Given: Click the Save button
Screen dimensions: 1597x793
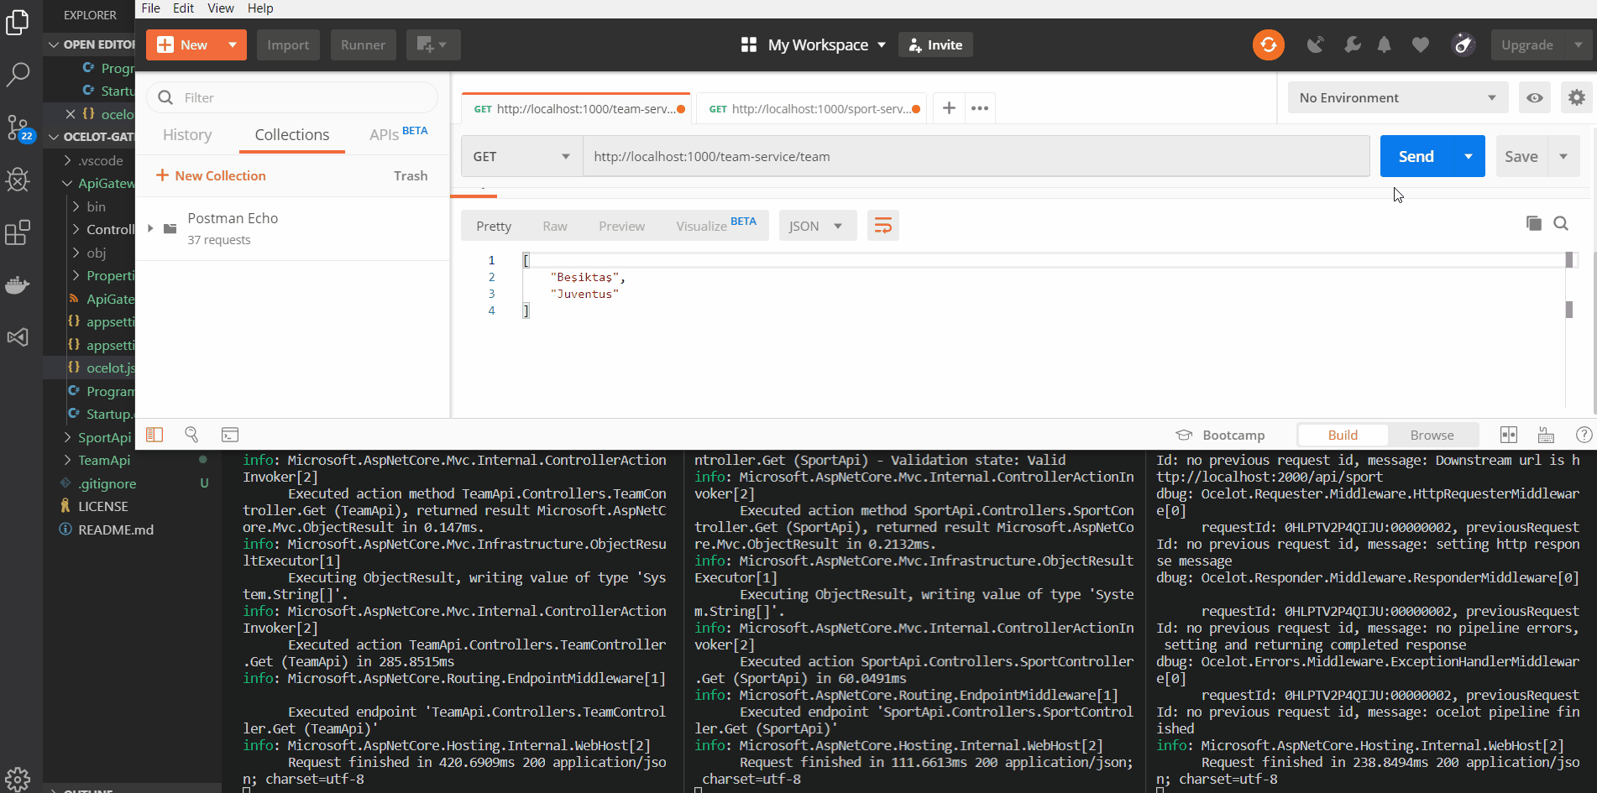Looking at the screenshot, I should point(1521,156).
